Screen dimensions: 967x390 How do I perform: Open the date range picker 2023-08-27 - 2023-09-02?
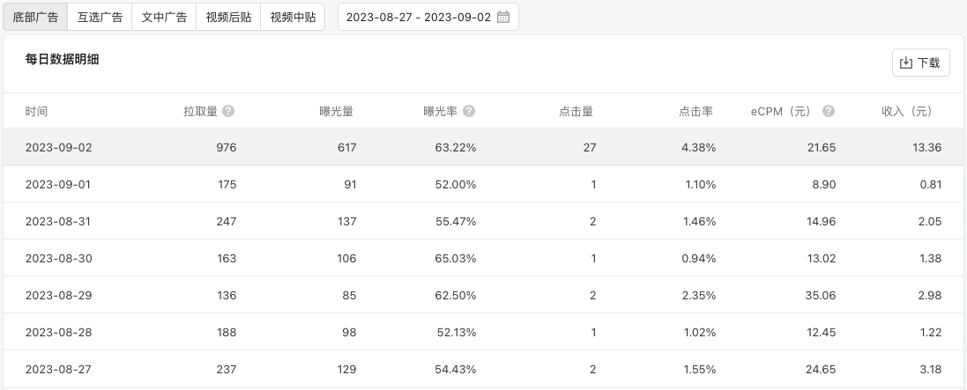[428, 18]
